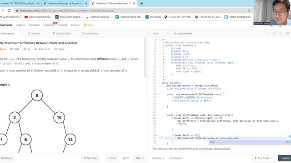Open Socket backlog tuni bookmark
Screen dimensions: 291x163
pos(238,17)
